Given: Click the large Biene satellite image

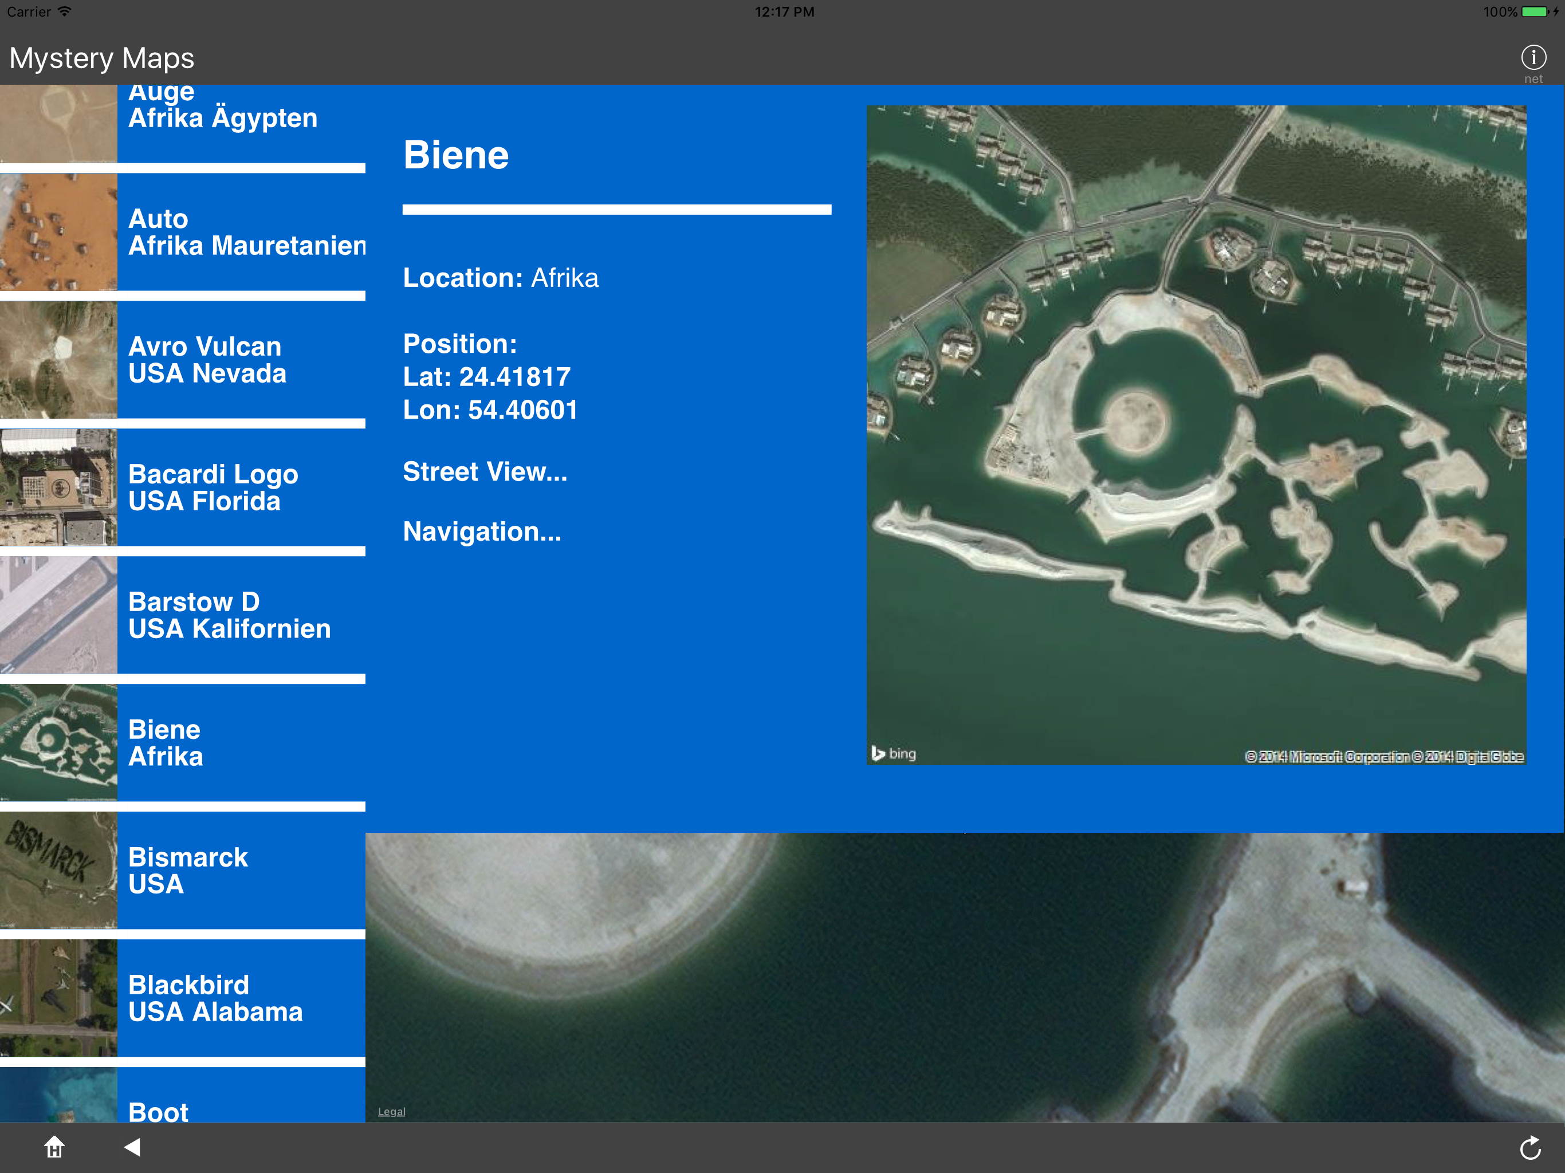Looking at the screenshot, I should click(x=1196, y=435).
